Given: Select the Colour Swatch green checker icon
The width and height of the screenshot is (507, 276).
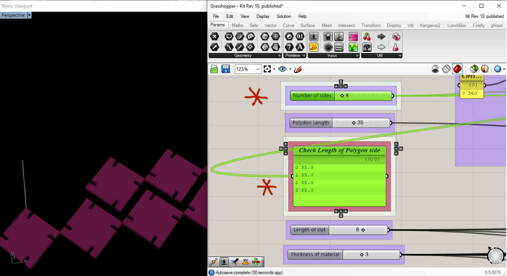Looking at the screenshot, I should [x=353, y=47].
